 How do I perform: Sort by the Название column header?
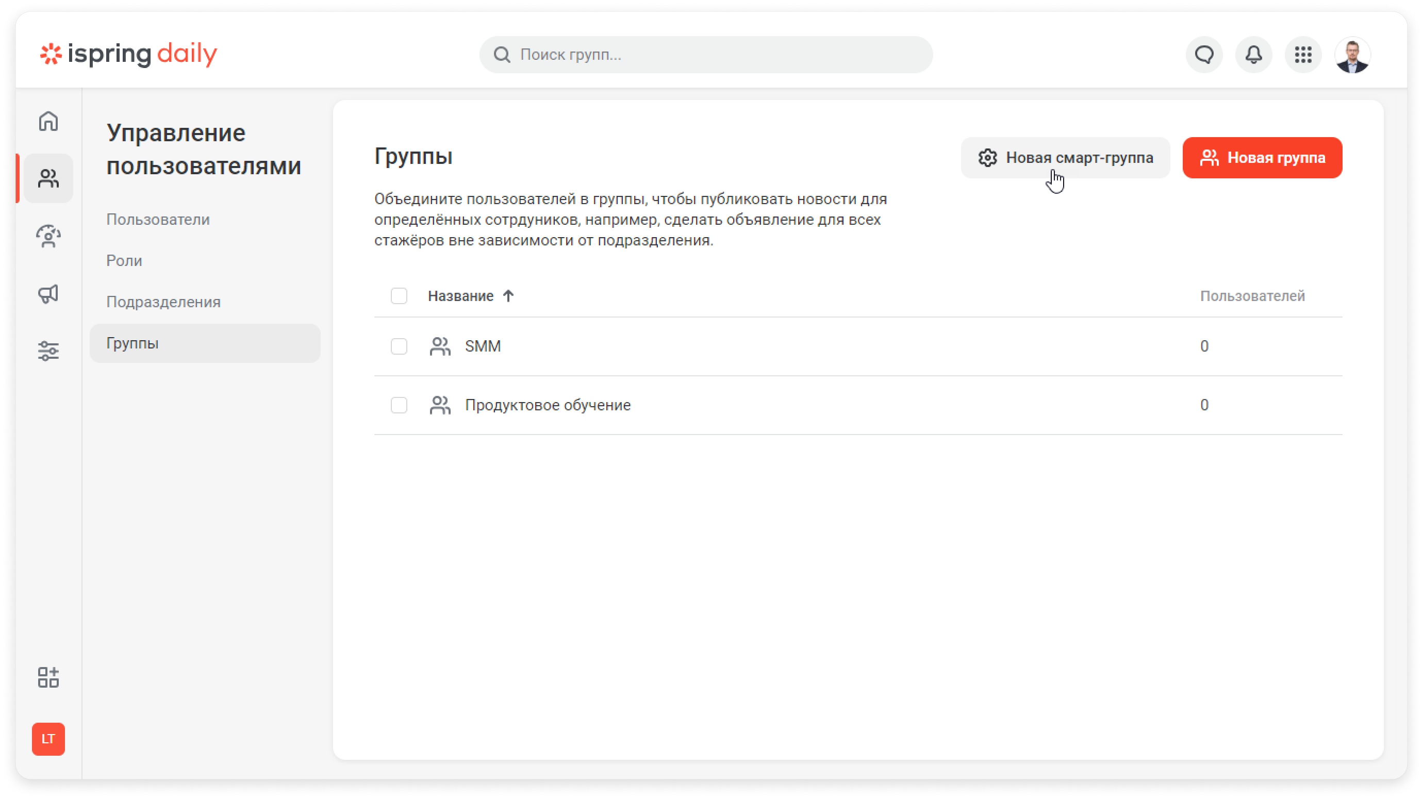pyautogui.click(x=461, y=296)
